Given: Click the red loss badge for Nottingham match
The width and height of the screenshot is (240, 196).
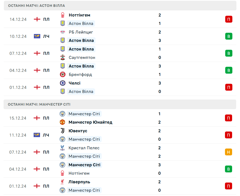Looking at the screenshot, I should tap(229, 19).
